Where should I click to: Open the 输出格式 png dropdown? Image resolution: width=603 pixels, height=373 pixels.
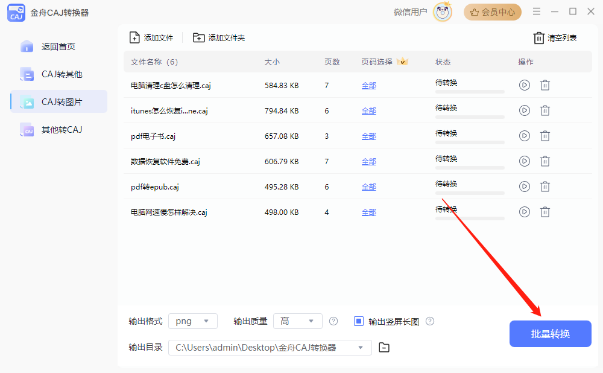(x=193, y=321)
